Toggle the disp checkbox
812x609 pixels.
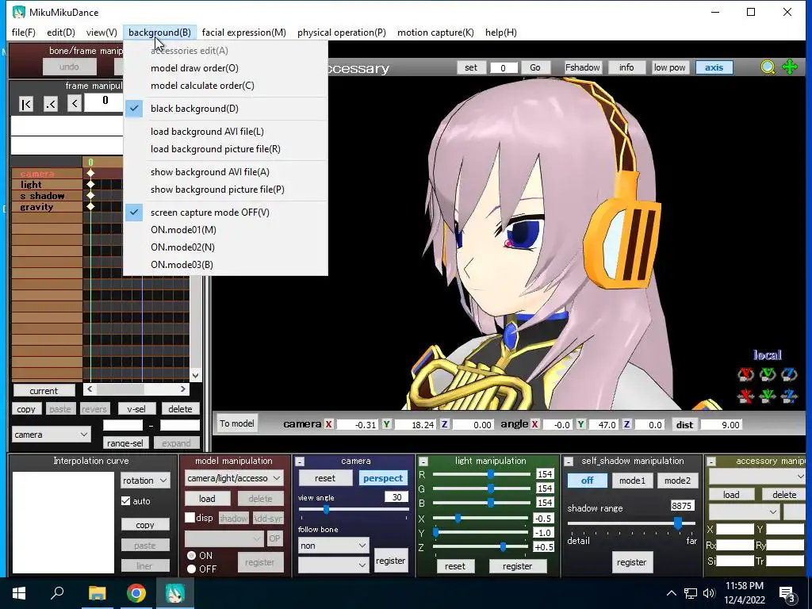[190, 517]
